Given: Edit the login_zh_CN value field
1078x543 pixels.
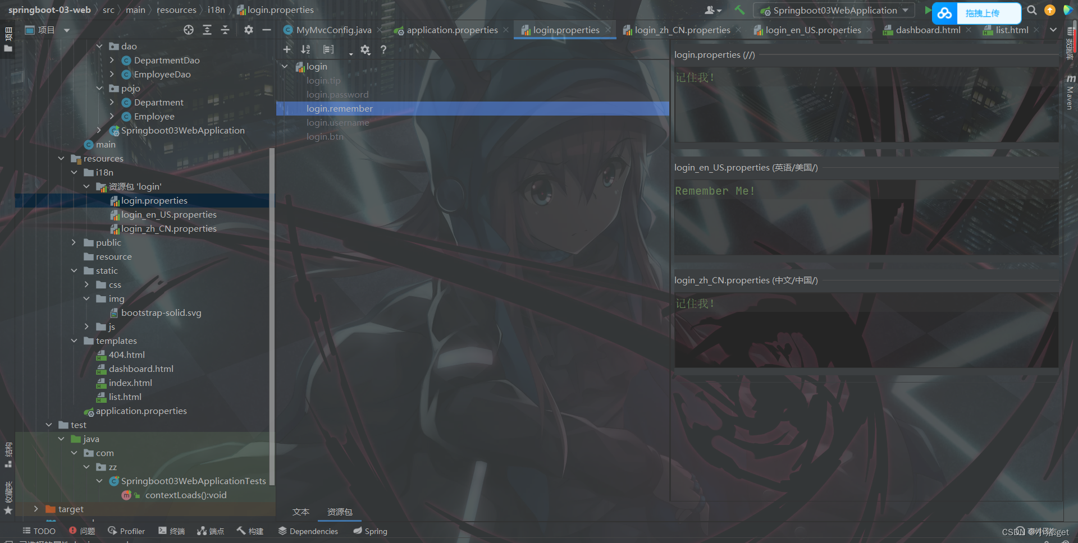Looking at the screenshot, I should click(x=866, y=330).
